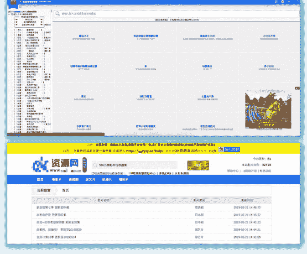Open the 电影片 navigation tab
This screenshot has height=254, width=307.
56,180
